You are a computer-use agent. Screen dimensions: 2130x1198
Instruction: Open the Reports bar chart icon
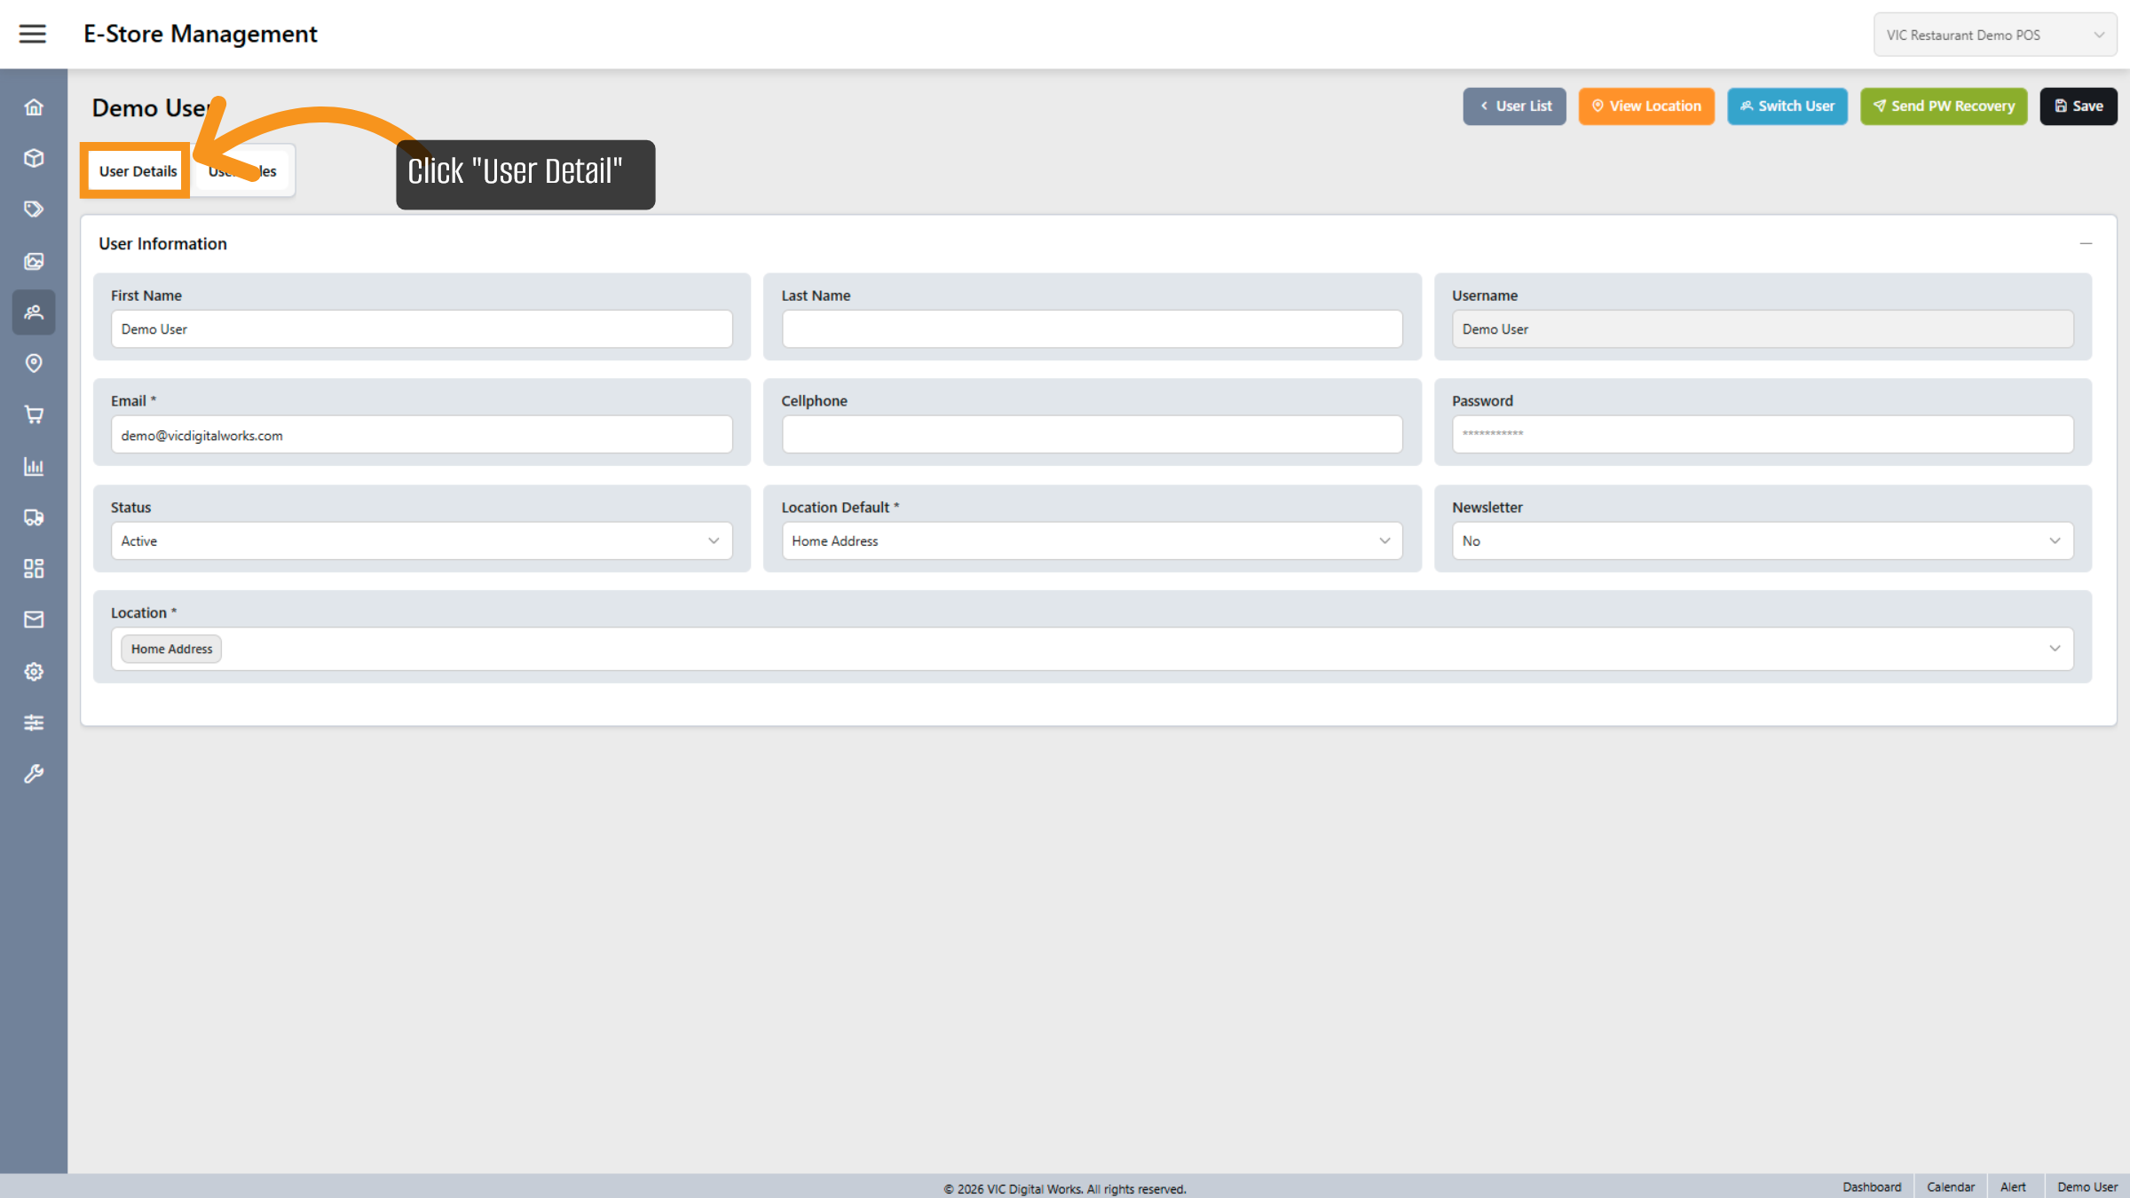coord(34,467)
